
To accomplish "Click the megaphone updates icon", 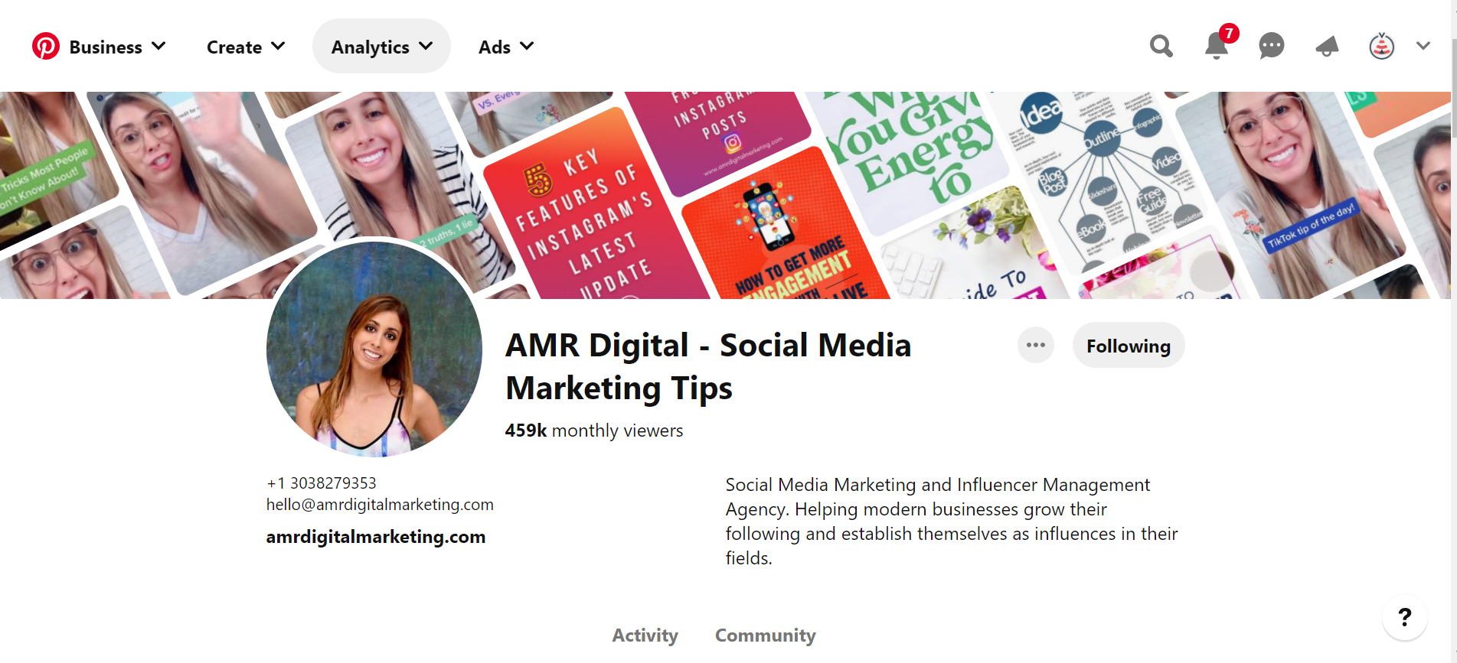I will [1327, 47].
